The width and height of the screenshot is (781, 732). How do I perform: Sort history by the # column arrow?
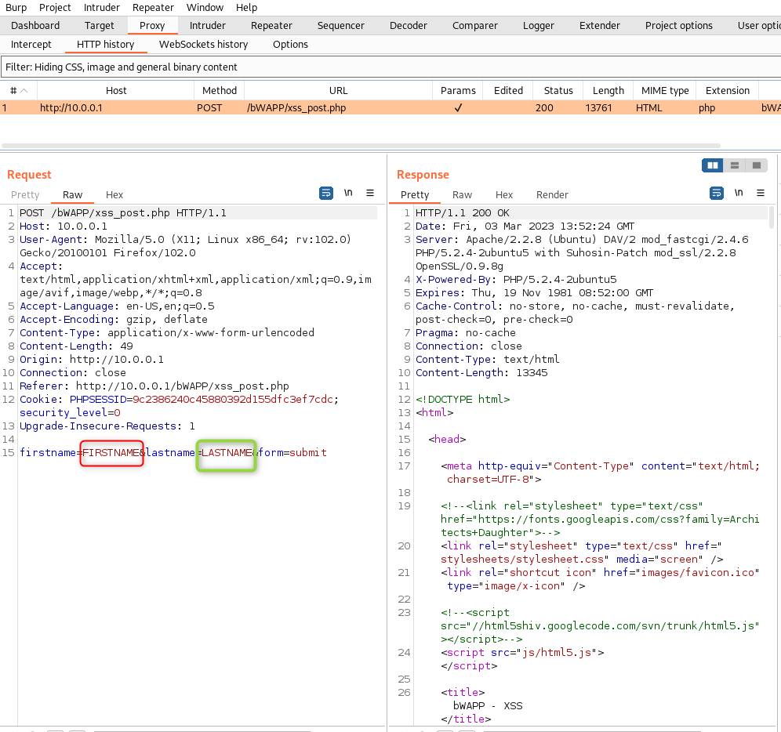coord(24,91)
